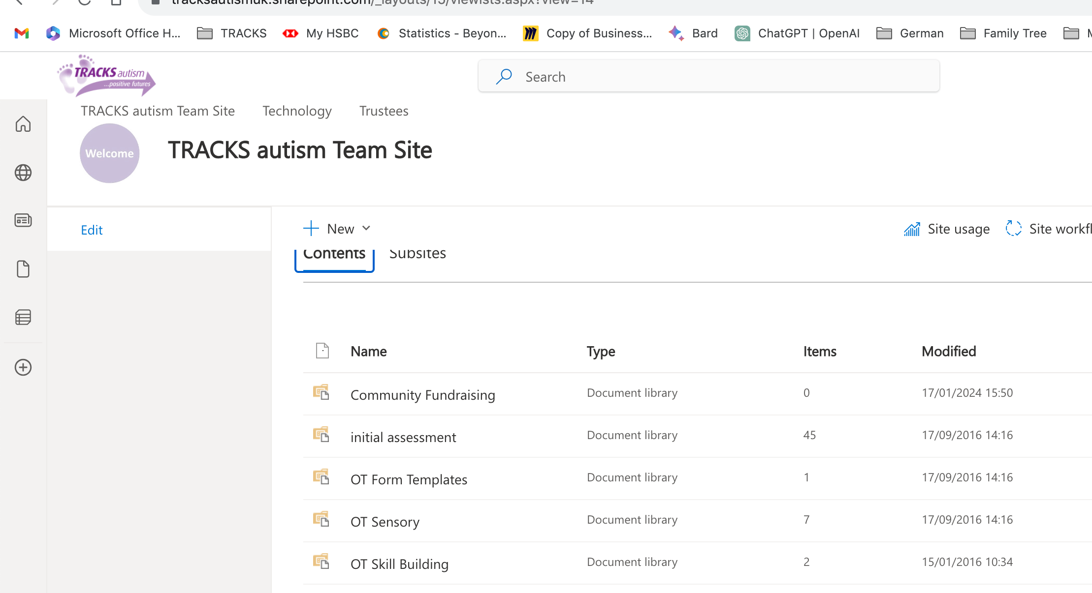Open the Microsoft Office Home bookmark
This screenshot has width=1092, height=593.
(x=113, y=33)
